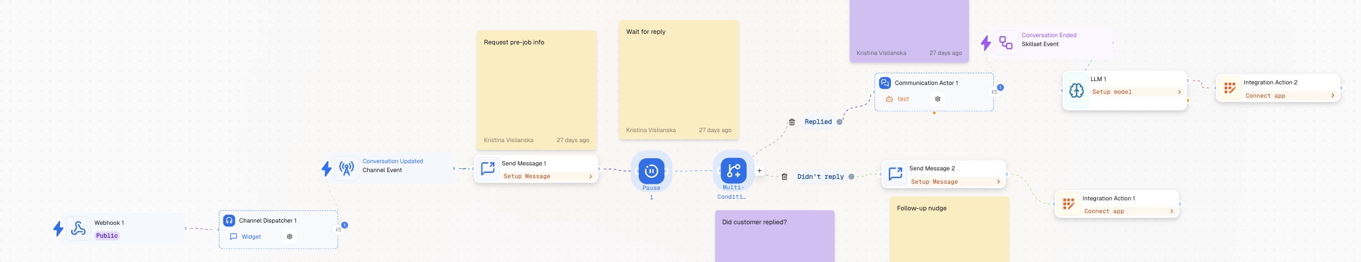Click the Send Message 1 node icon
Viewport: 1361px width, 262px height.
488,169
